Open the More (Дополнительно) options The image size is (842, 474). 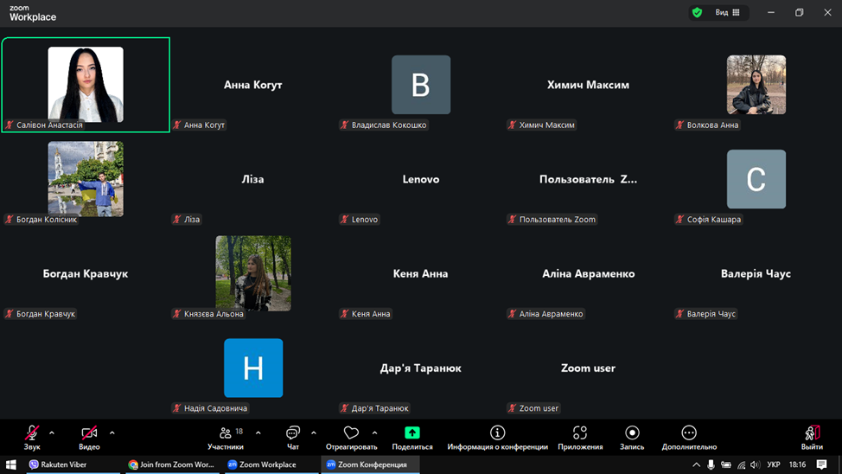689,436
